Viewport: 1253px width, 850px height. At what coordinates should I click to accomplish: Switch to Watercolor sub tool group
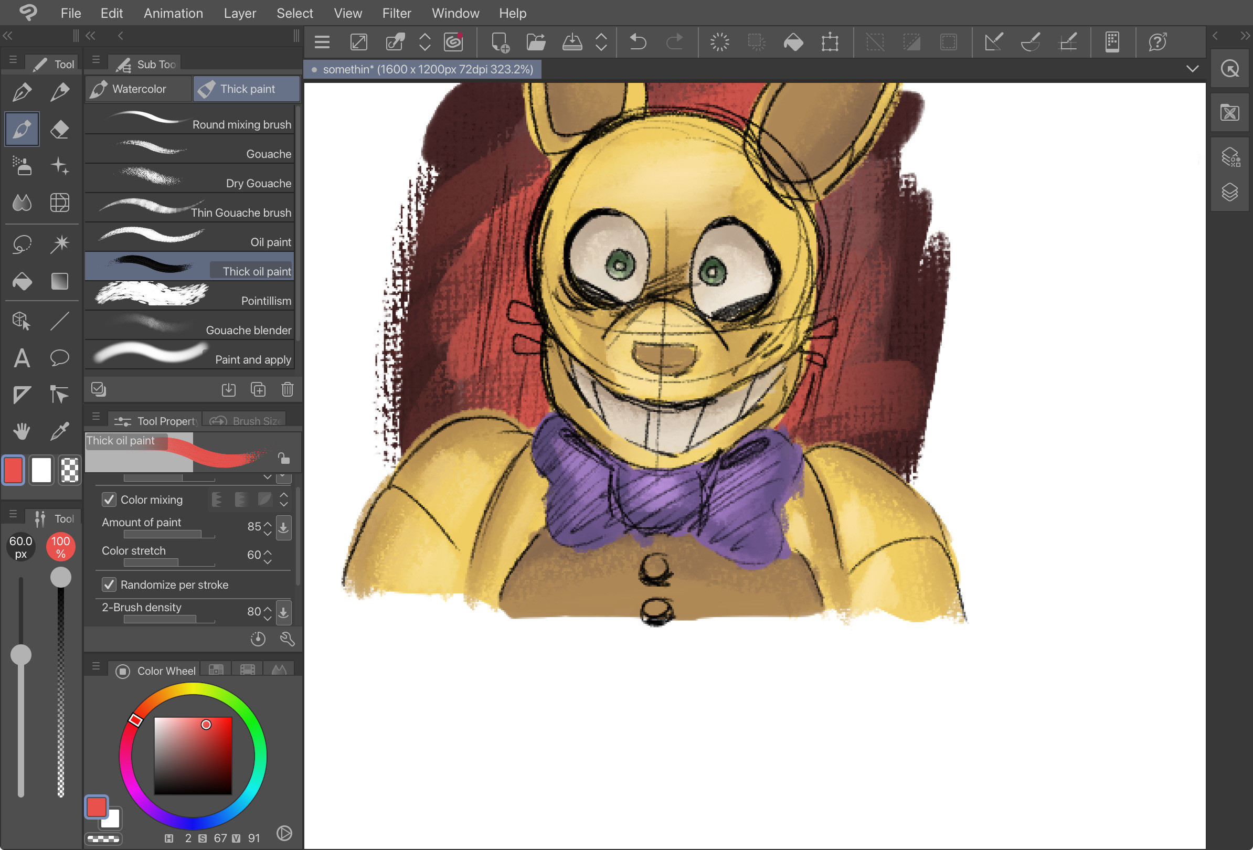click(139, 89)
